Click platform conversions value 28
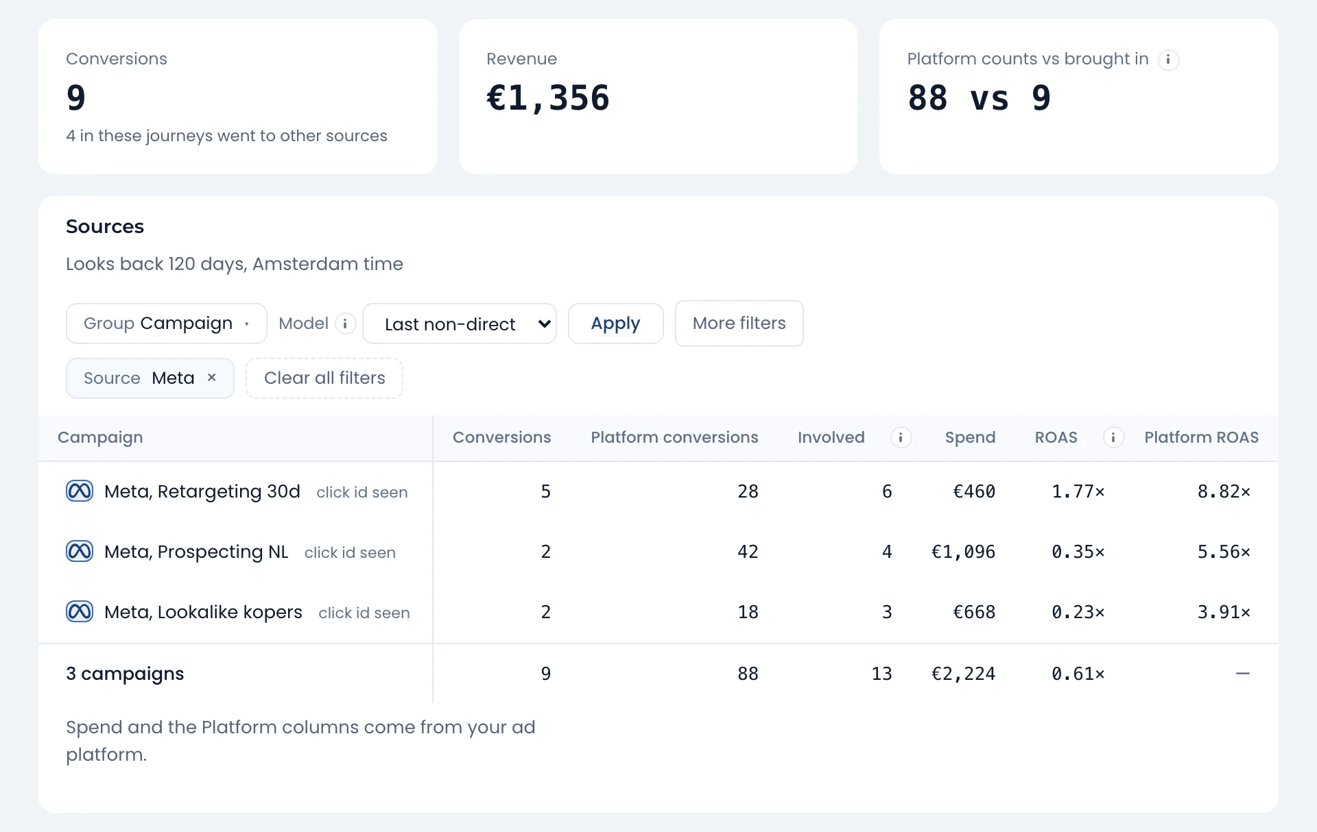The width and height of the screenshot is (1317, 832). (x=748, y=491)
